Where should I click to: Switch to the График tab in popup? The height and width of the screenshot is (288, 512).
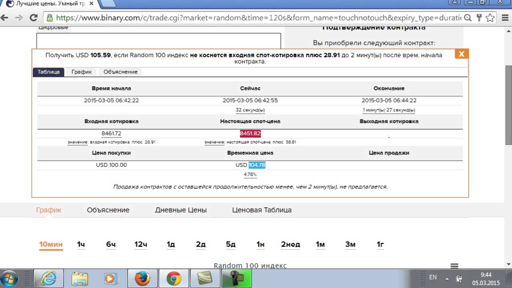(82, 72)
